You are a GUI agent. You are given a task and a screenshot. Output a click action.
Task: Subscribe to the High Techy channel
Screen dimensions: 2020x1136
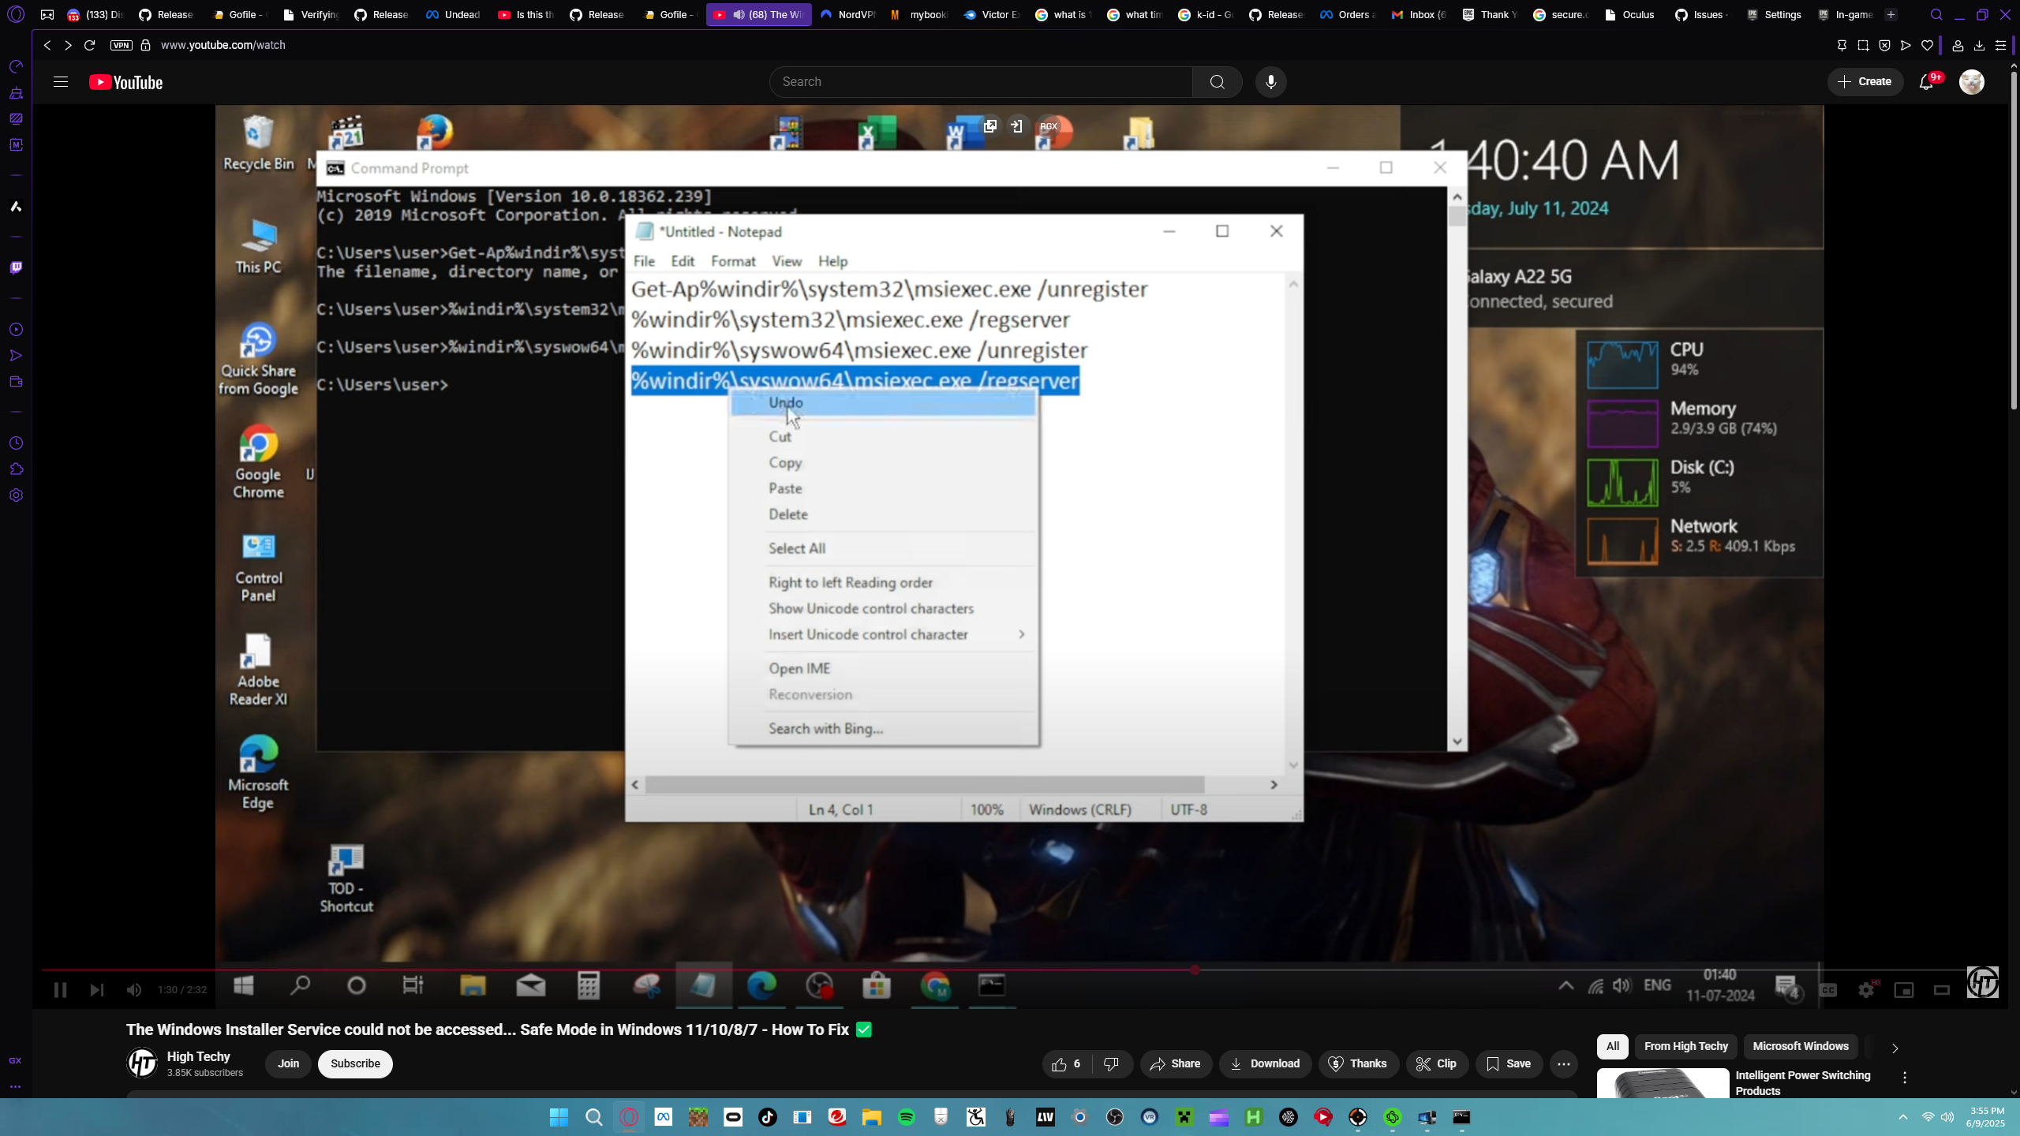pos(355,1064)
